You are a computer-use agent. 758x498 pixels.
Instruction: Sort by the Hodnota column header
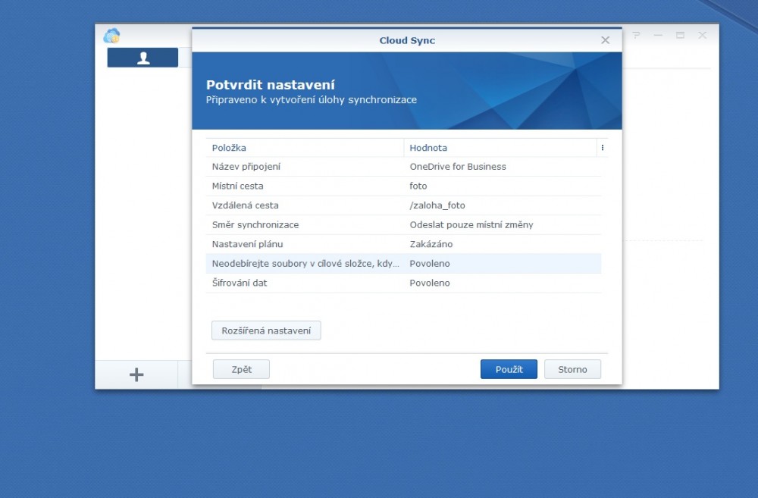(x=500, y=148)
